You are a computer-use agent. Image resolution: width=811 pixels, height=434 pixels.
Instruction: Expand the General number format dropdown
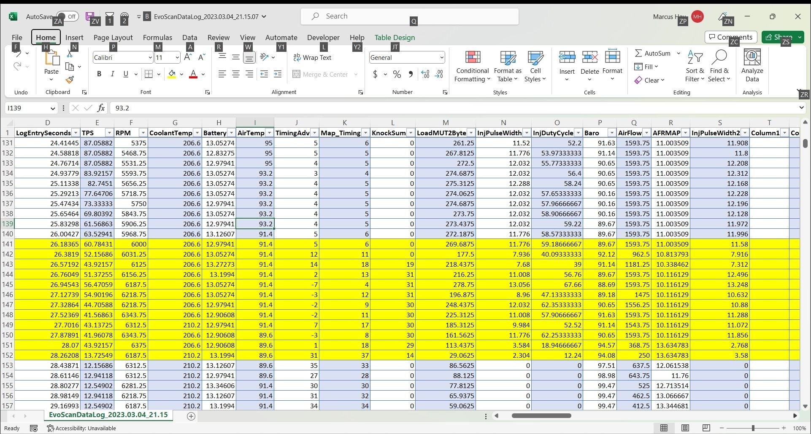click(441, 58)
